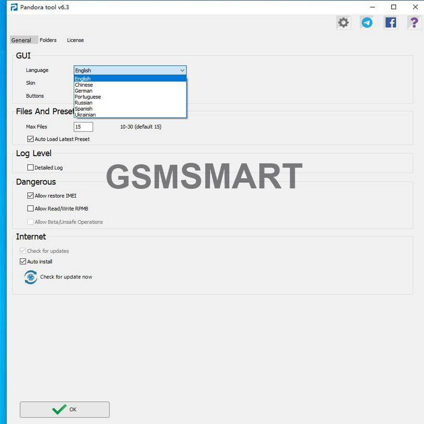424x424 pixels.
Task: Click the Max Files label
Action: click(37, 127)
